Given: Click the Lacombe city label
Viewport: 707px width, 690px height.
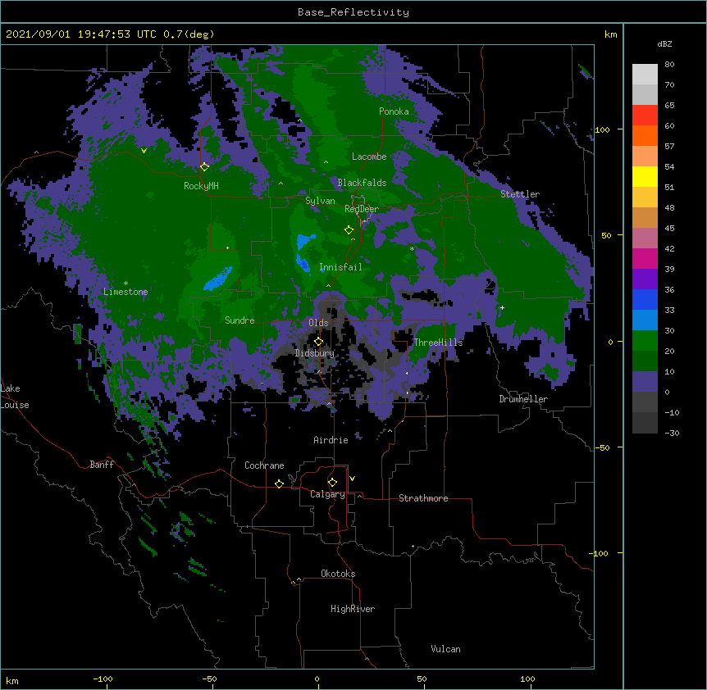Looking at the screenshot, I should (369, 157).
